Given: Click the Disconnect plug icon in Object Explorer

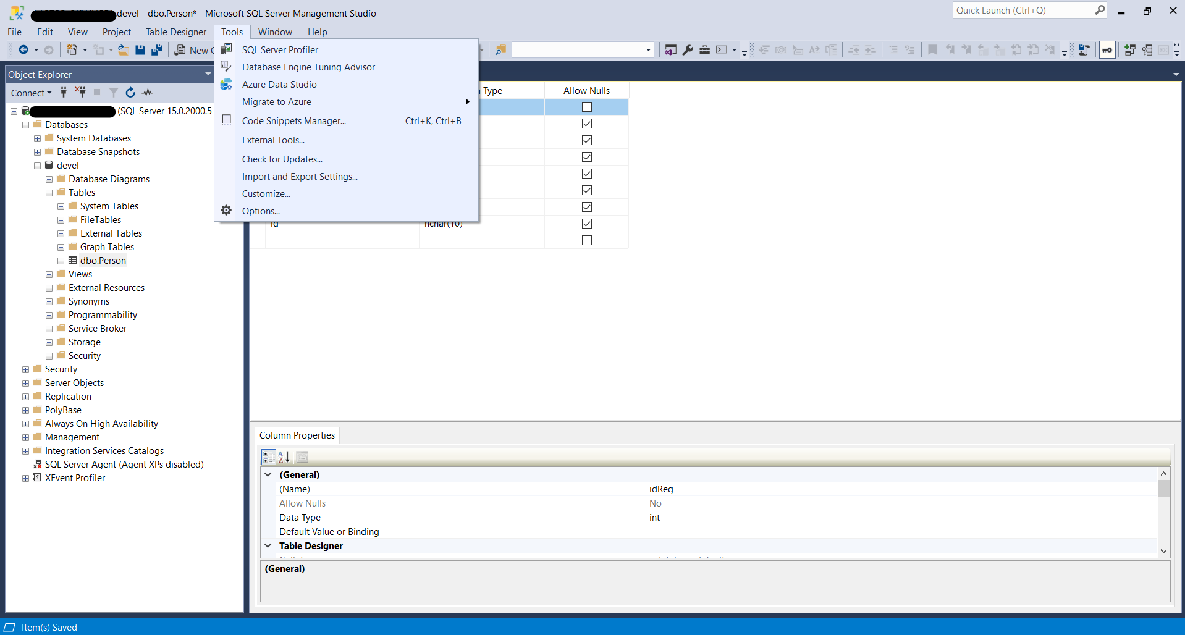Looking at the screenshot, I should click(80, 93).
